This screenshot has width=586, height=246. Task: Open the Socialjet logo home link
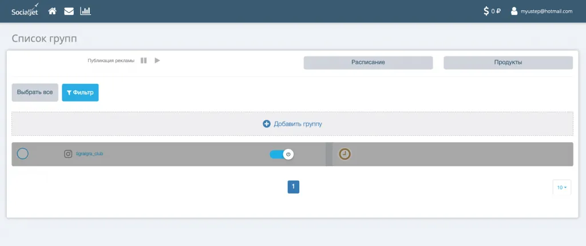click(x=25, y=10)
